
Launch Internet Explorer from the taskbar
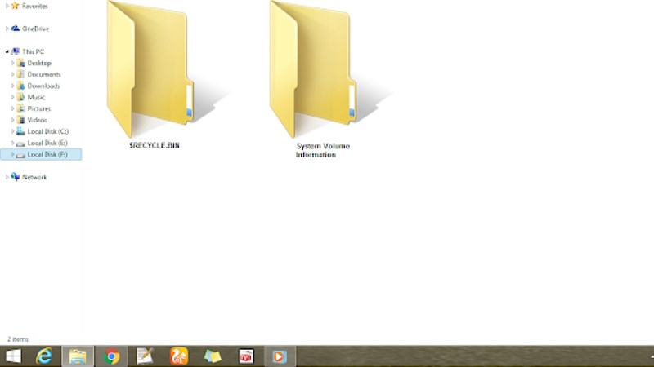click(44, 356)
